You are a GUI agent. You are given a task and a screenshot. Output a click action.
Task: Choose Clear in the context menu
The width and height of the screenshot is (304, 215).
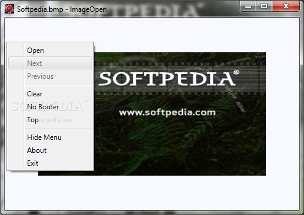(50, 94)
